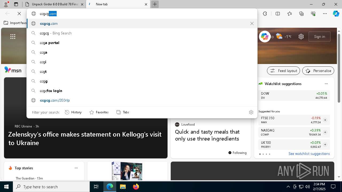Select the ccgcg.com top suggestion

pyautogui.click(x=142, y=23)
